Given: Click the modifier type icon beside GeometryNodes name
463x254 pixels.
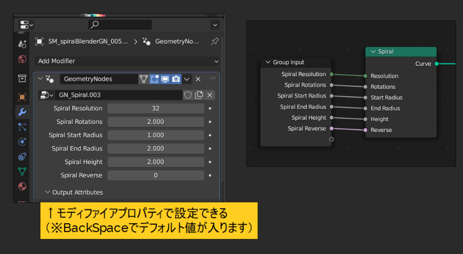Looking at the screenshot, I should click(50, 79).
